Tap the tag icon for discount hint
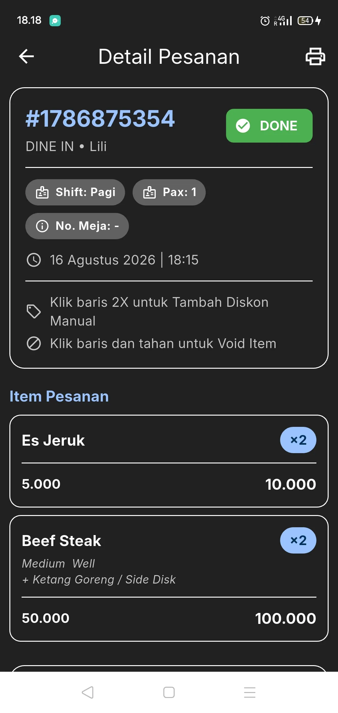 click(x=34, y=311)
